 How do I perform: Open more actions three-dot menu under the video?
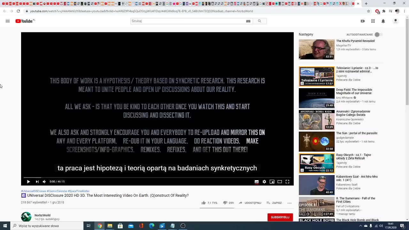coord(289,203)
